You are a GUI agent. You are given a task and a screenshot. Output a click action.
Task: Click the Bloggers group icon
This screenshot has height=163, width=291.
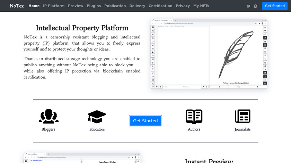coord(48,116)
